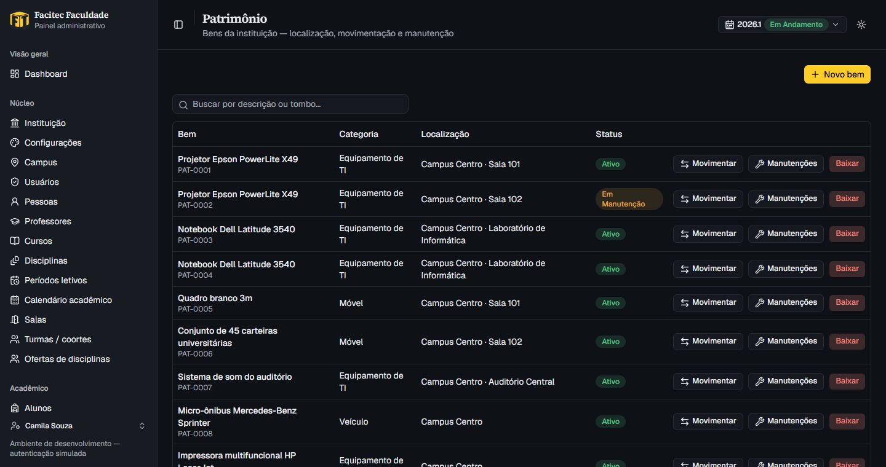Open Manutenções for the Micro-ônibus
The width and height of the screenshot is (886, 467).
point(786,421)
